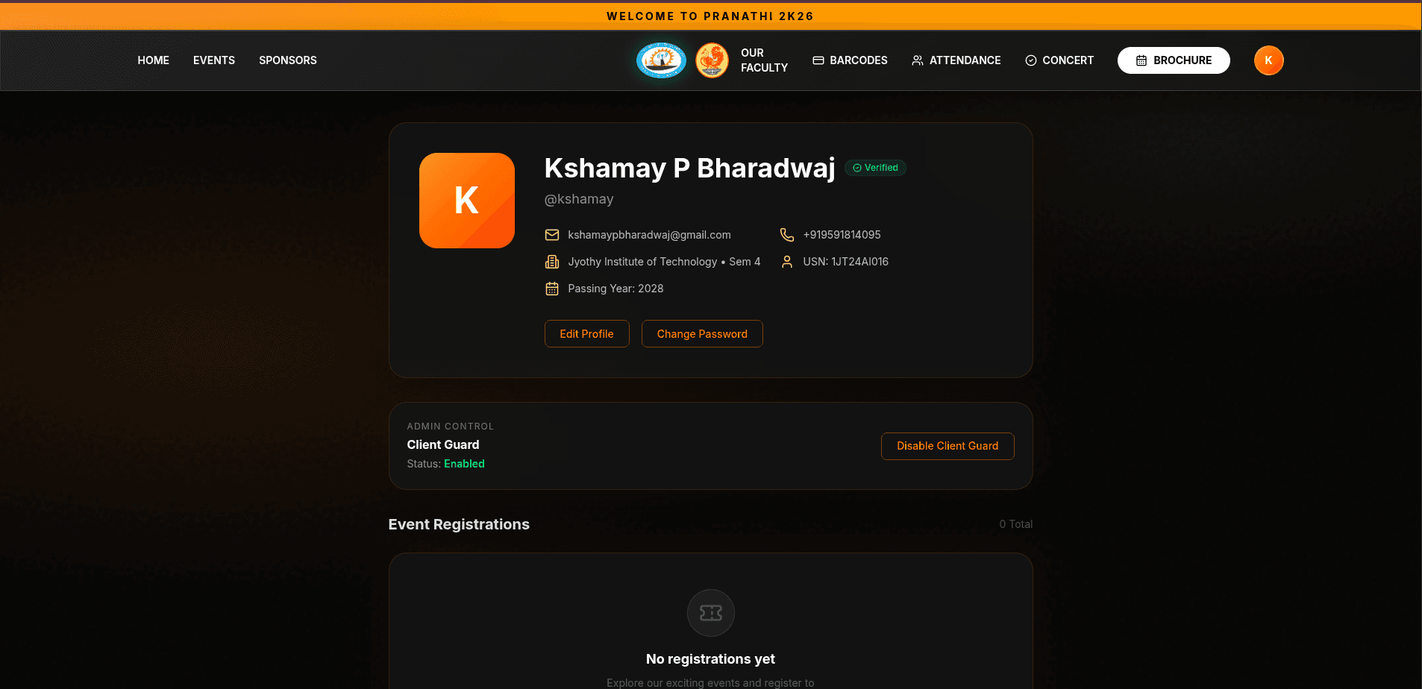
Task: Open the Sponsors page
Action: tap(288, 60)
